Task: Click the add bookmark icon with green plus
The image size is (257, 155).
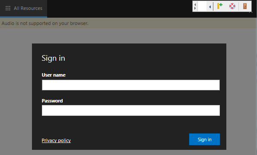Action: pos(219,6)
